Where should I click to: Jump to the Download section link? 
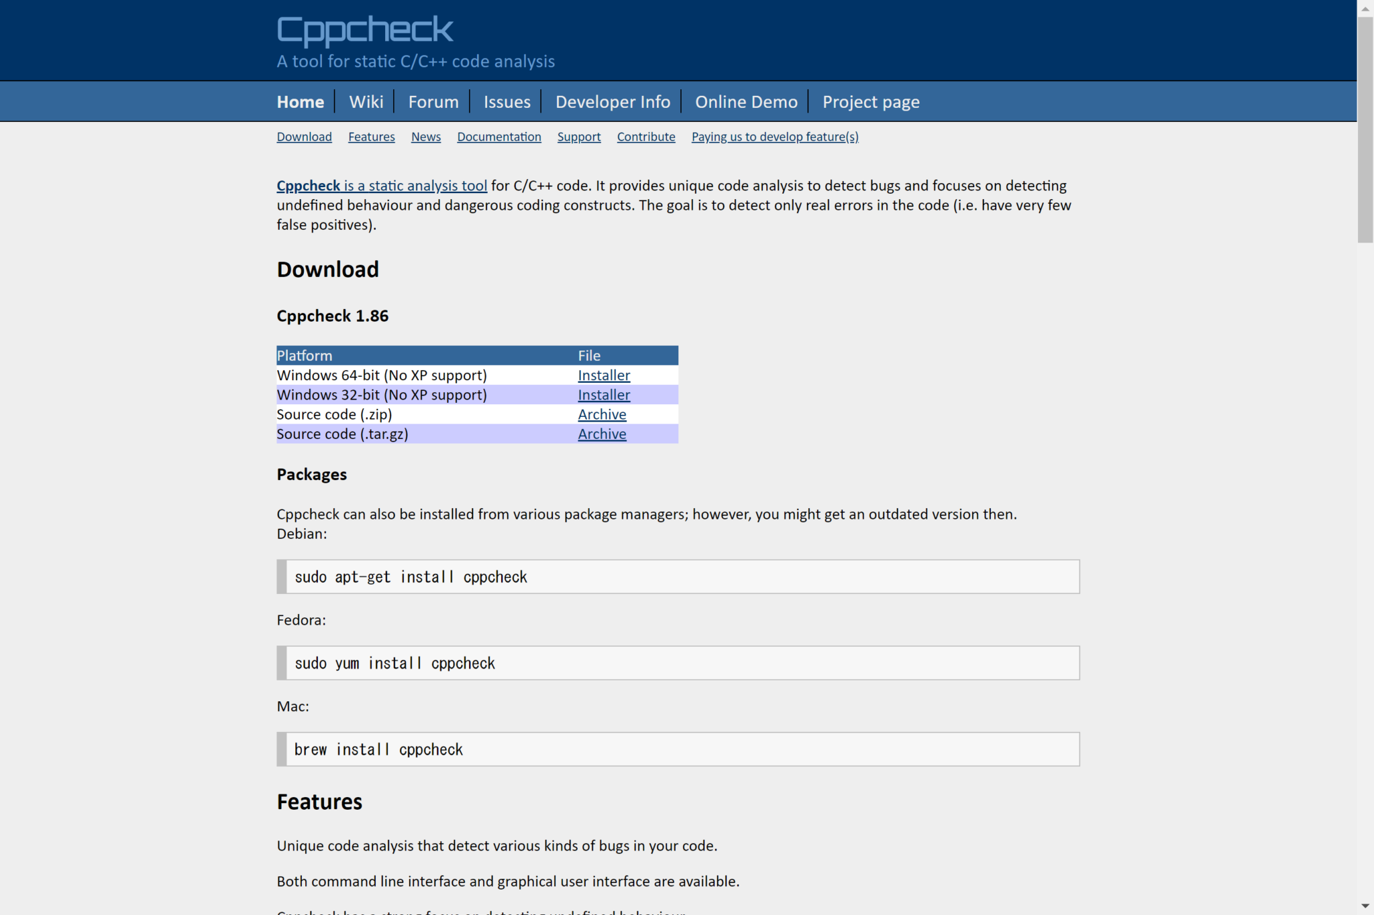[304, 136]
